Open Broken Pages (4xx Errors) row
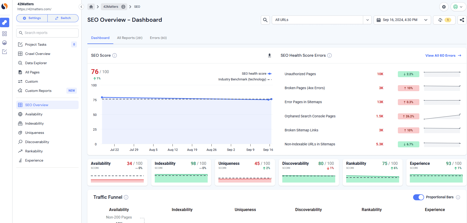The width and height of the screenshot is (467, 223). 373,88
